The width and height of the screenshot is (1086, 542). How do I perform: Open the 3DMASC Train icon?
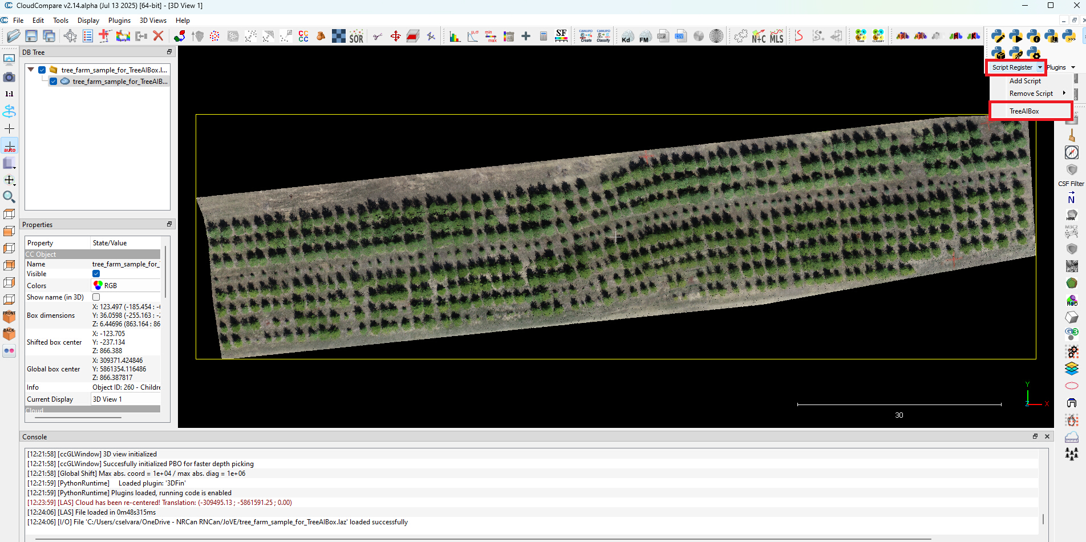(x=861, y=36)
